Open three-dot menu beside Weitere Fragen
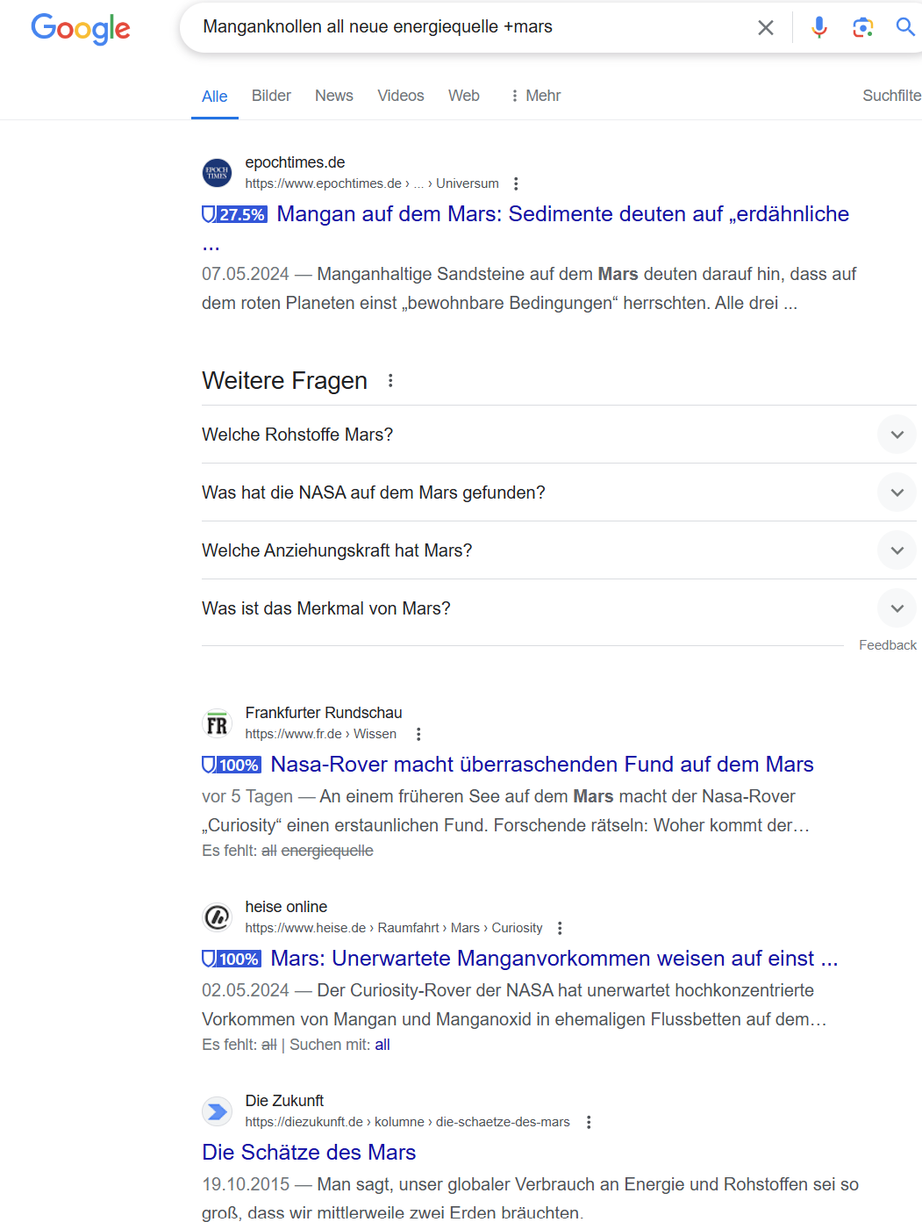Viewport: 922px width, 1222px height. click(x=390, y=381)
